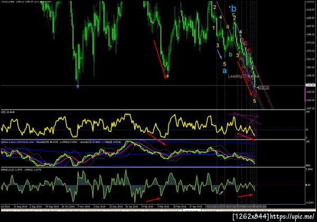Image resolution: width=317 pixels, height=222 pixels.
Task: Click the orange up-arrow marker at the March 2015 low
Action: pos(167,76)
